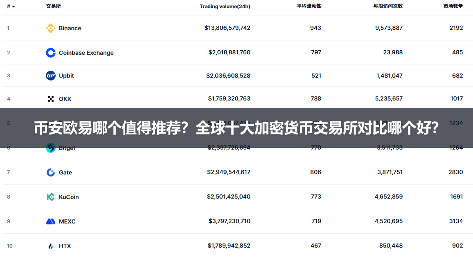Screen dimensions: 473x257
Task: Click the Coinbase Exchange logo icon
Action: click(51, 53)
